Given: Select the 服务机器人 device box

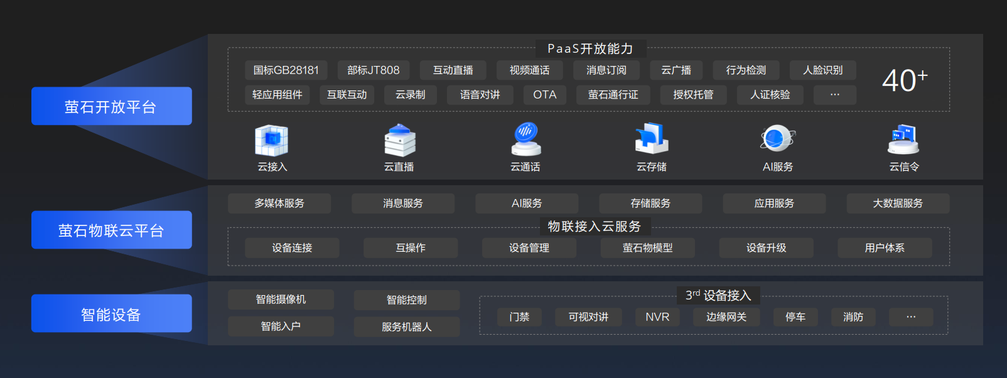Looking at the screenshot, I should pos(407,327).
